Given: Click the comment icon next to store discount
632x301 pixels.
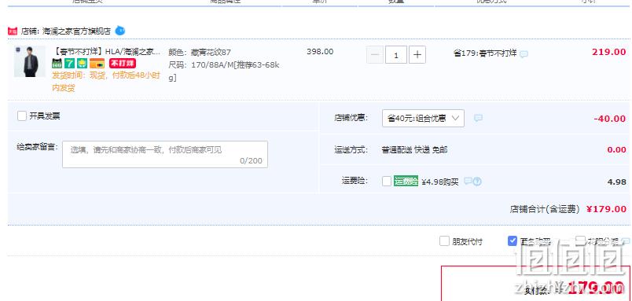Looking at the screenshot, I should [x=478, y=118].
